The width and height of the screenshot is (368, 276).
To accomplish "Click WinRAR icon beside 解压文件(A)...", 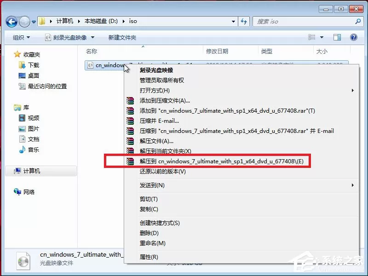I will (130, 141).
